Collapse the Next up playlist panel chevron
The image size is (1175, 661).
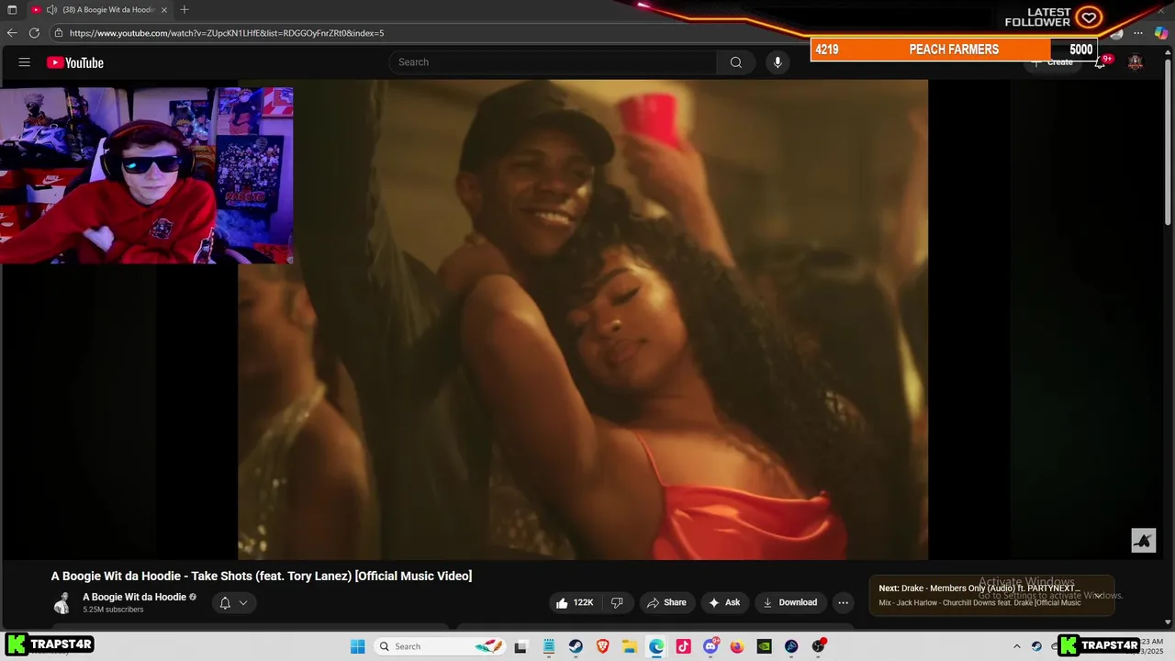1098,595
